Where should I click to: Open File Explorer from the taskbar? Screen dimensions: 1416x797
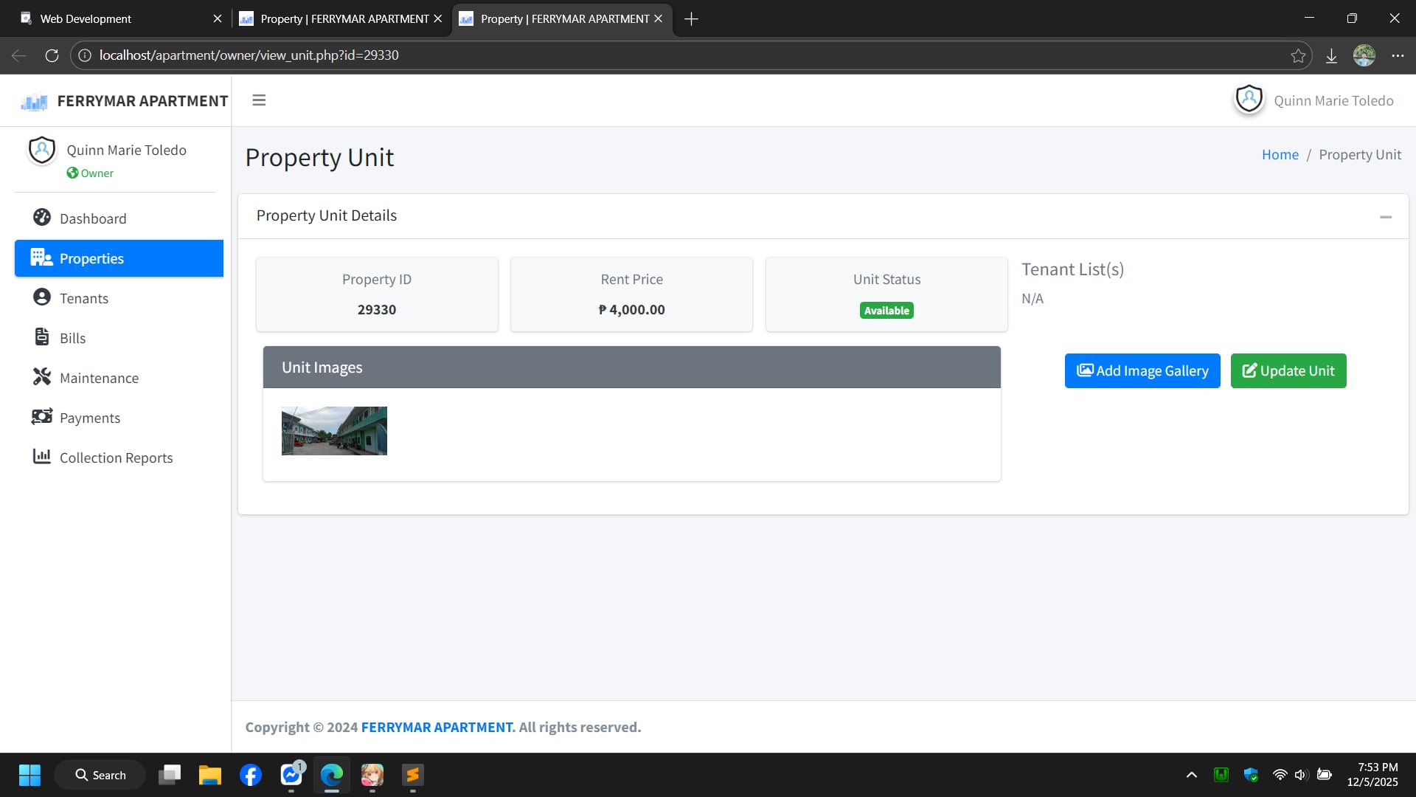point(209,775)
